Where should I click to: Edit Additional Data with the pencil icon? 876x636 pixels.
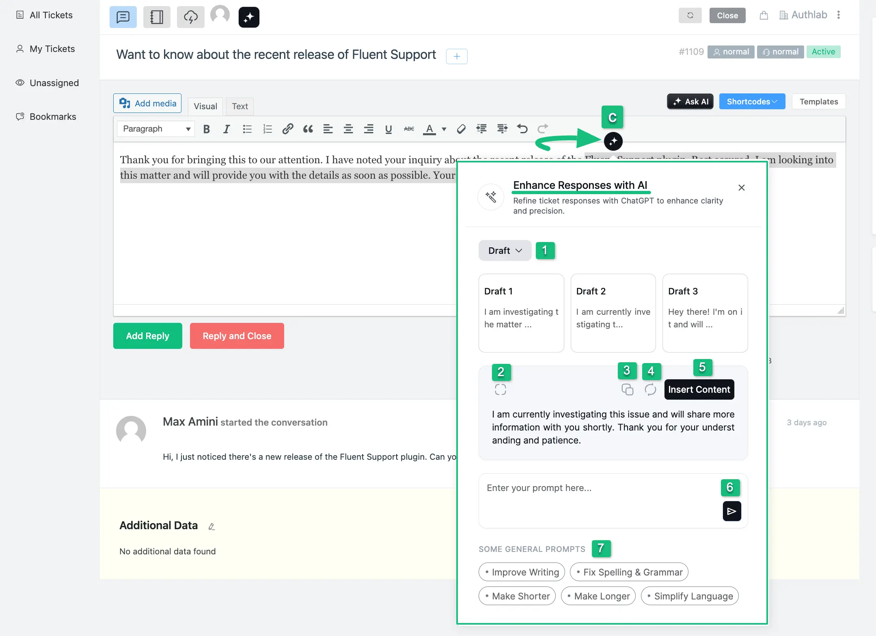pyautogui.click(x=211, y=527)
